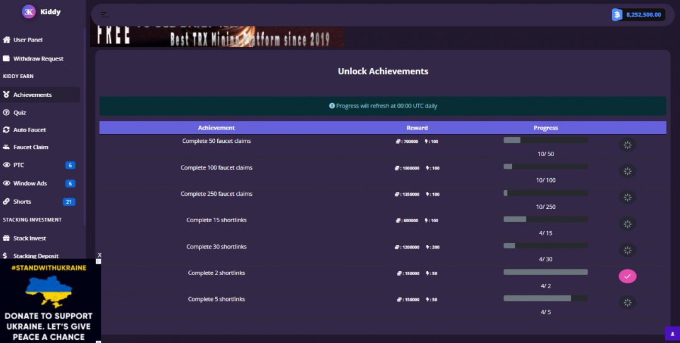The image size is (680, 343).
Task: Click the Faucet Claim icon
Action: click(x=6, y=147)
